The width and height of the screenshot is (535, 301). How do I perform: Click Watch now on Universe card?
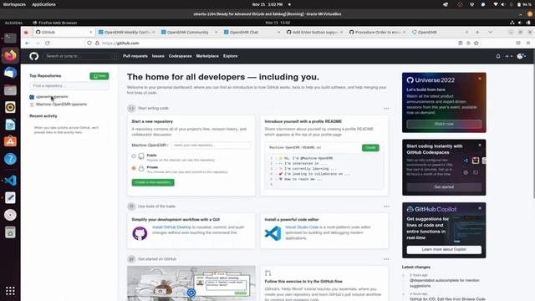tap(444, 124)
